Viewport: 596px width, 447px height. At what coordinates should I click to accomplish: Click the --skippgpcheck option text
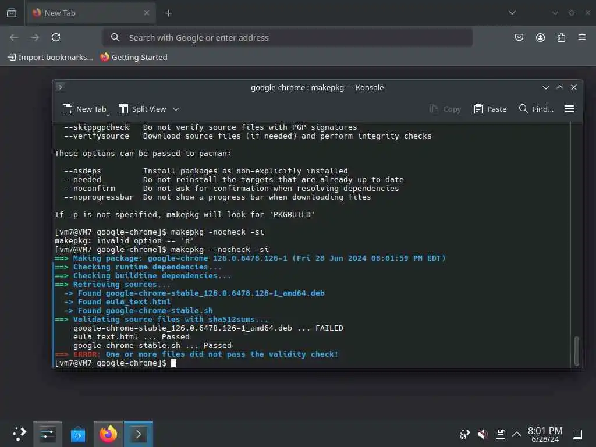[97, 127]
